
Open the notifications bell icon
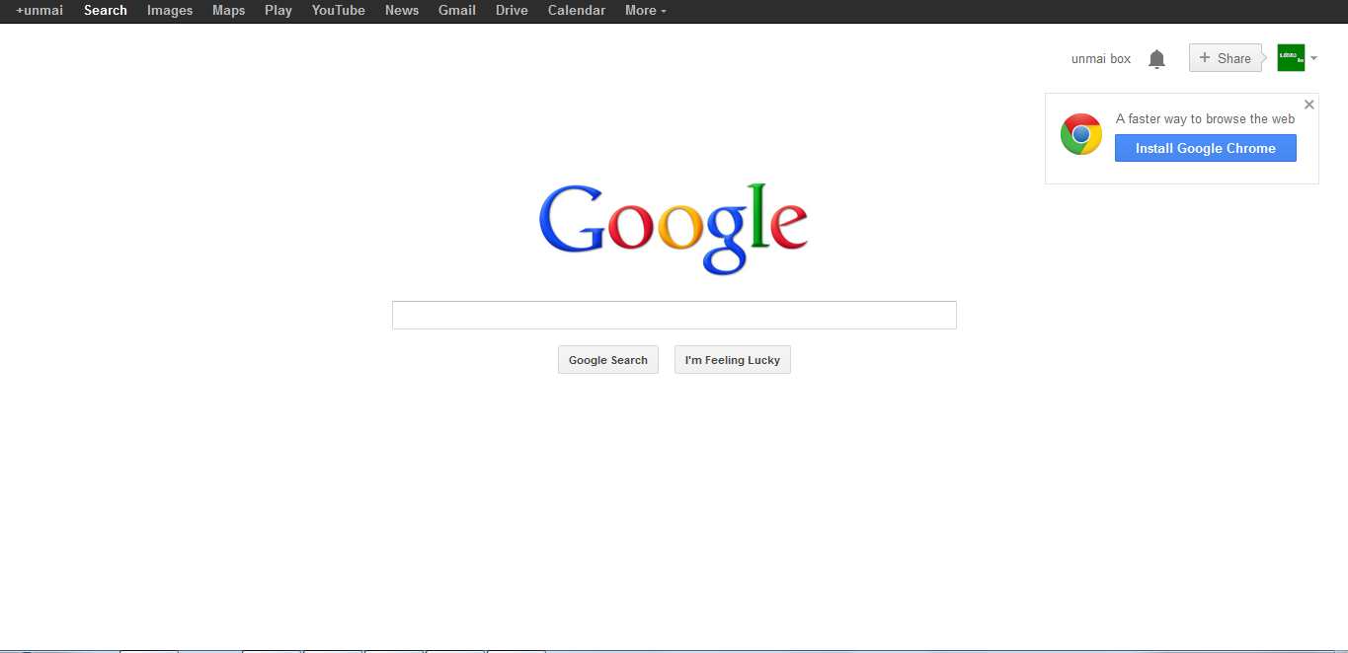coord(1157,59)
